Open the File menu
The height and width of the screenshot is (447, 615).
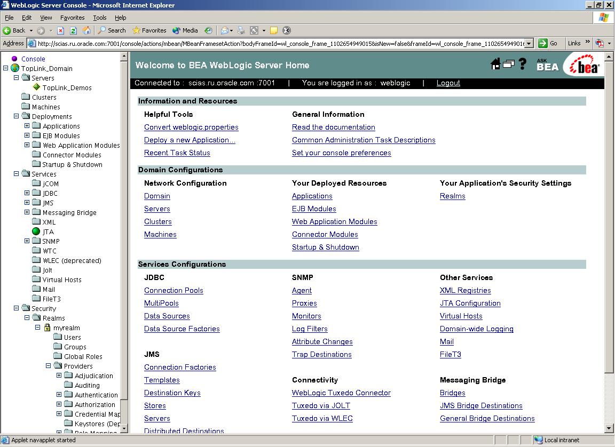point(9,18)
